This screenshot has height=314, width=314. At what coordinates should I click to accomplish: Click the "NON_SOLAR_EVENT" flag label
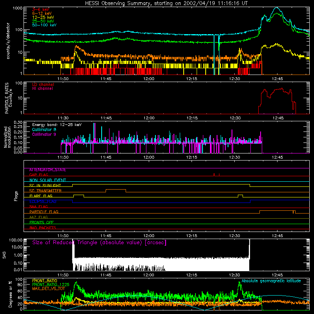(x=47, y=180)
